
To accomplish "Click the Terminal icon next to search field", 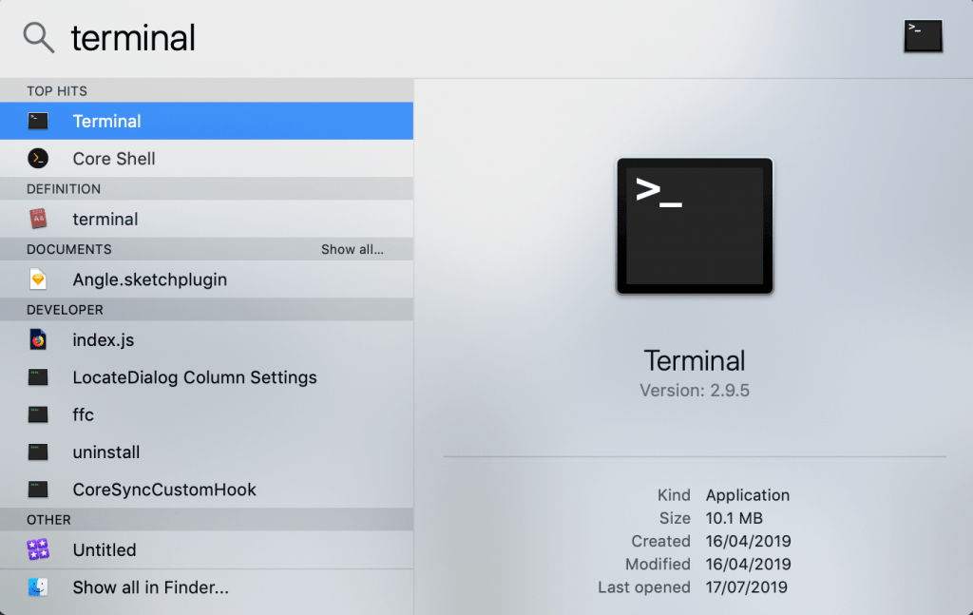I will tap(923, 36).
